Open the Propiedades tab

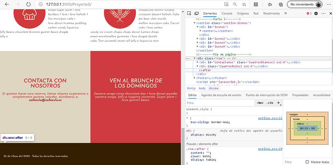click(x=300, y=95)
